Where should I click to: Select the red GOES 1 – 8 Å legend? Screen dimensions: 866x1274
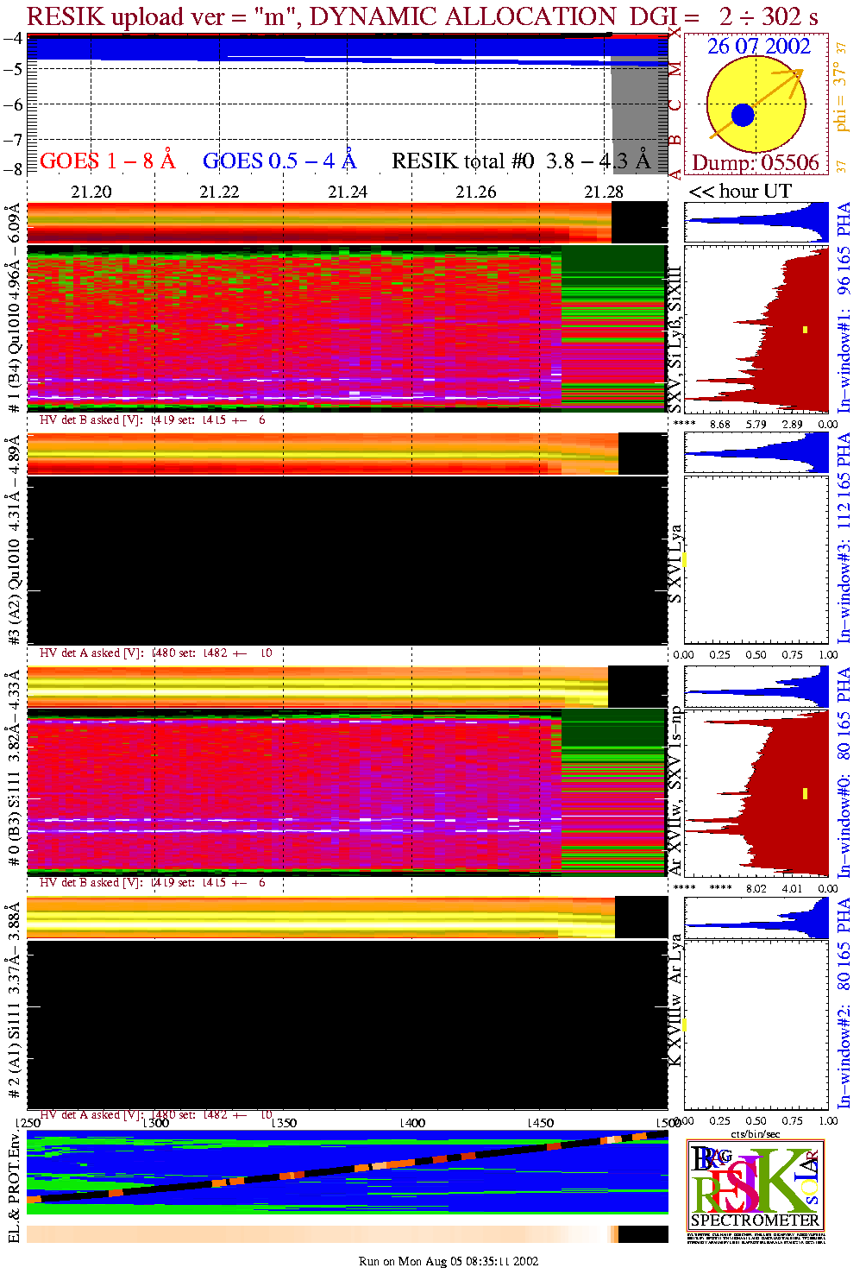pyautogui.click(x=107, y=161)
